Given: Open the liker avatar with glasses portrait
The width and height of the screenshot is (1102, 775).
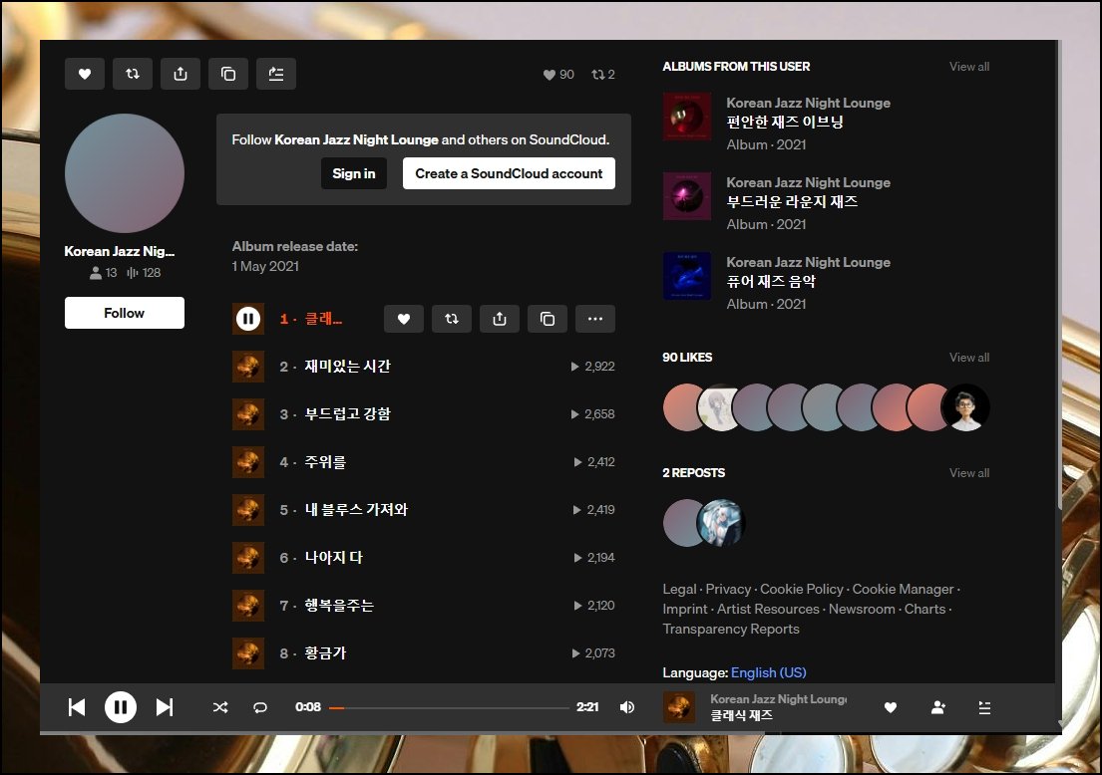Looking at the screenshot, I should pos(966,407).
